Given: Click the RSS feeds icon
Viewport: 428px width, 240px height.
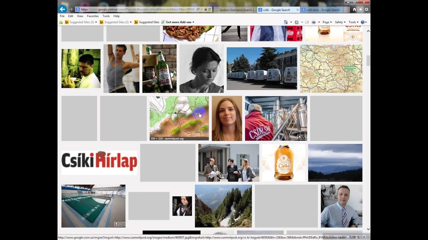Looking at the screenshot, I should click(297, 22).
